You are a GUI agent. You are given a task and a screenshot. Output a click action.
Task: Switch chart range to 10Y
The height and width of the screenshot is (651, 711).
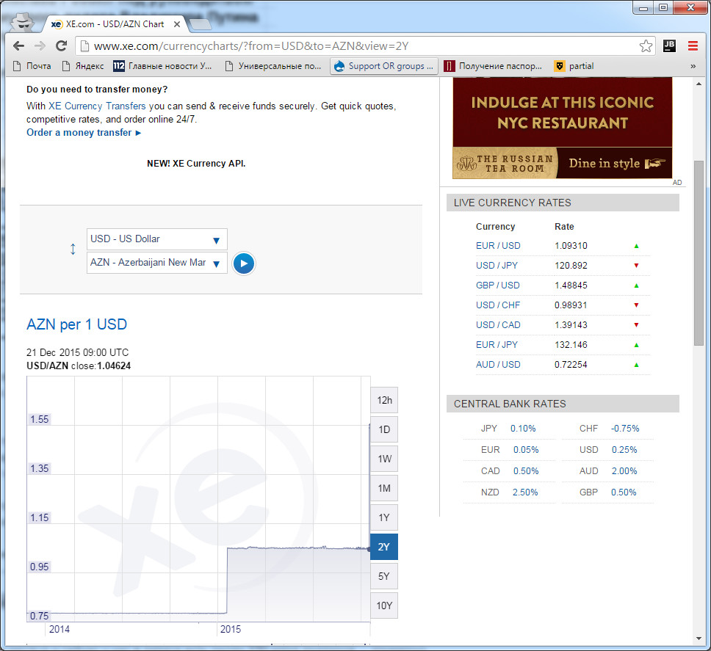(x=384, y=605)
